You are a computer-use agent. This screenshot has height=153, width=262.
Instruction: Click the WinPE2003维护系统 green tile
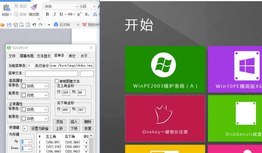(165, 69)
